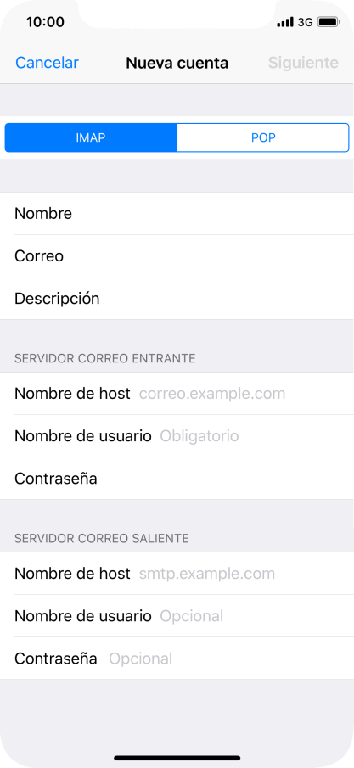Tap Siguiente to continue
This screenshot has height=768, width=354.
(x=303, y=63)
